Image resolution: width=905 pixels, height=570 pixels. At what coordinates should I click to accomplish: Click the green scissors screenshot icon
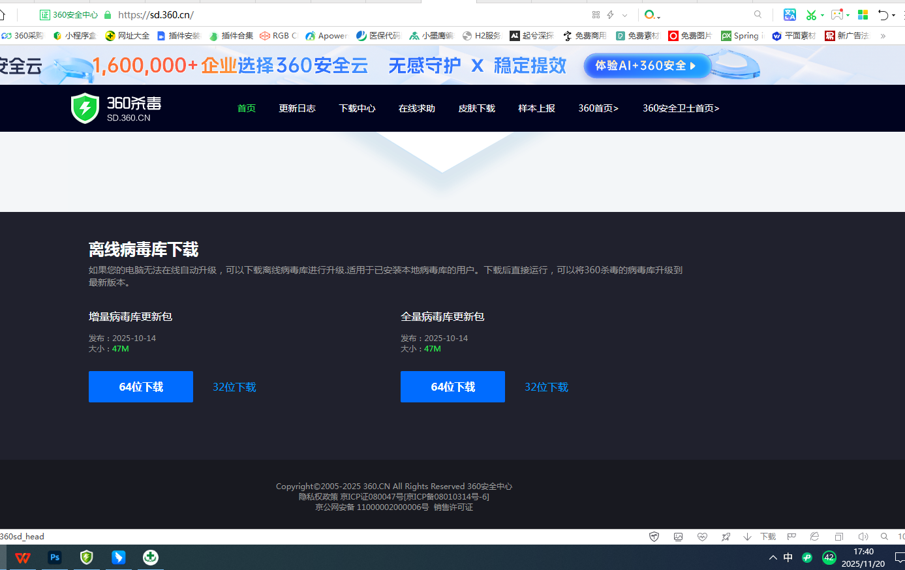(x=811, y=14)
